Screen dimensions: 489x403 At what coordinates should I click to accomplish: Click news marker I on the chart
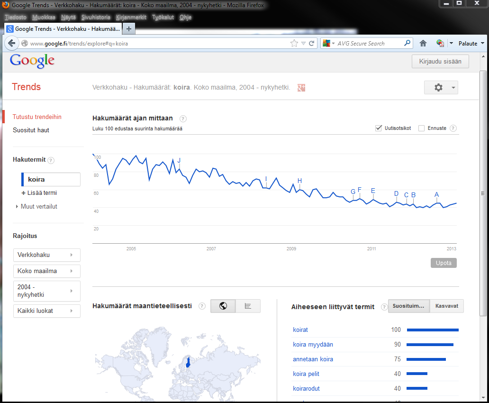point(266,179)
